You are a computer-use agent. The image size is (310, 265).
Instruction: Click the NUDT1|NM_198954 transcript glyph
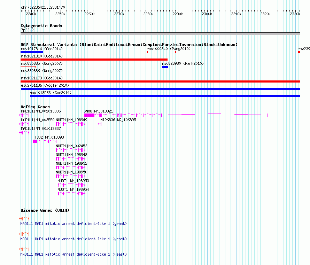pos(71,194)
